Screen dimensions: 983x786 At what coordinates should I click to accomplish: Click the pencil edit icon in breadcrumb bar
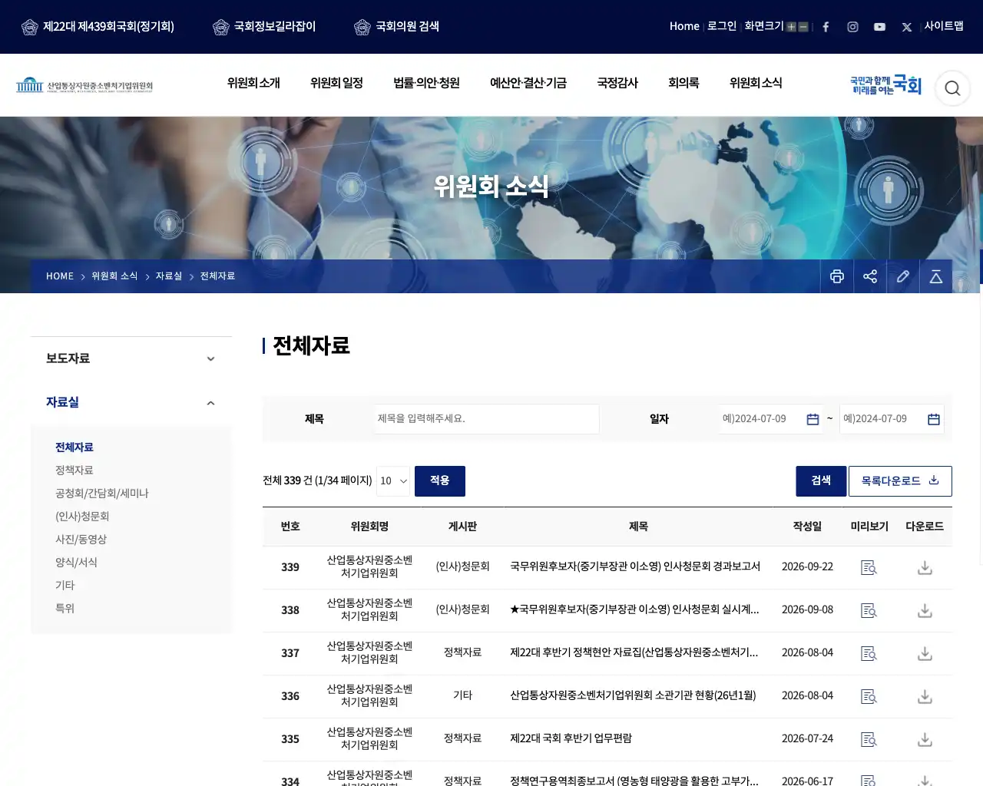pyautogui.click(x=903, y=276)
